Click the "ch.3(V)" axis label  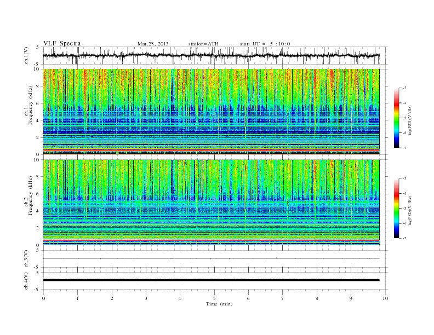(x=26, y=259)
